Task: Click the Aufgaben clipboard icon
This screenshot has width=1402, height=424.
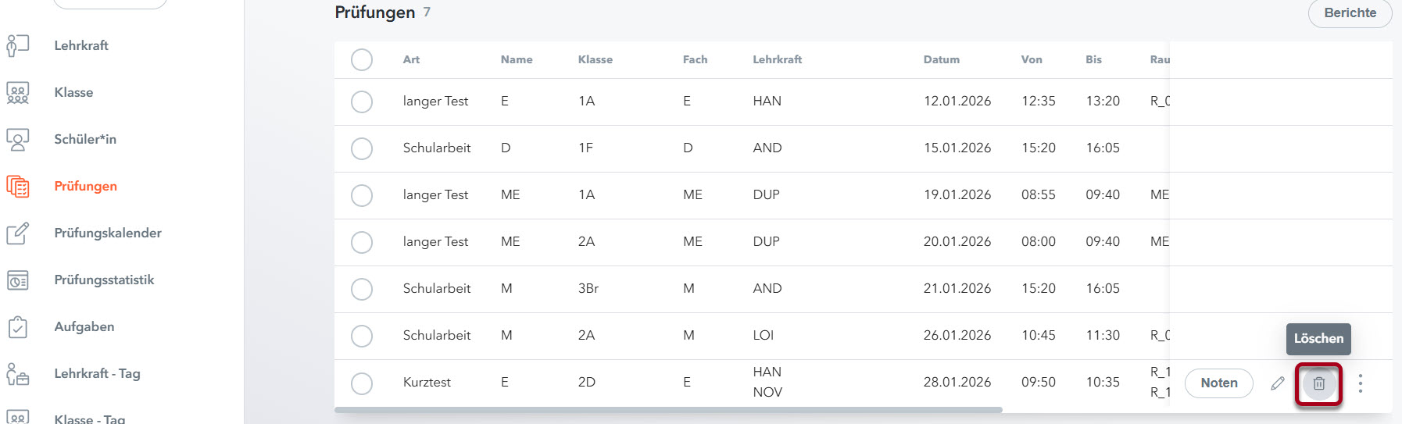Action: point(17,326)
